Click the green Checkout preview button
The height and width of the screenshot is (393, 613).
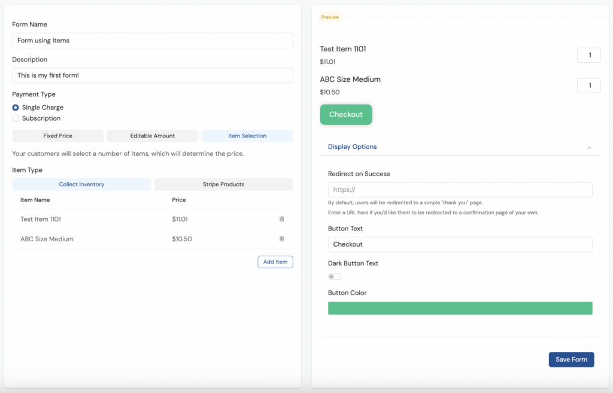[346, 113]
